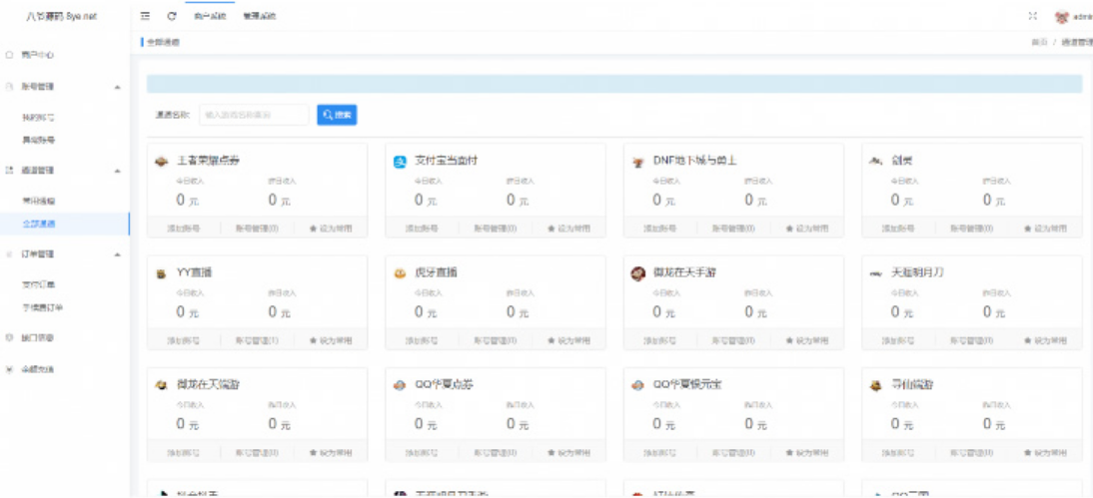Collapse the 订单管理 sidebar section
The image size is (1093, 498).
click(118, 254)
